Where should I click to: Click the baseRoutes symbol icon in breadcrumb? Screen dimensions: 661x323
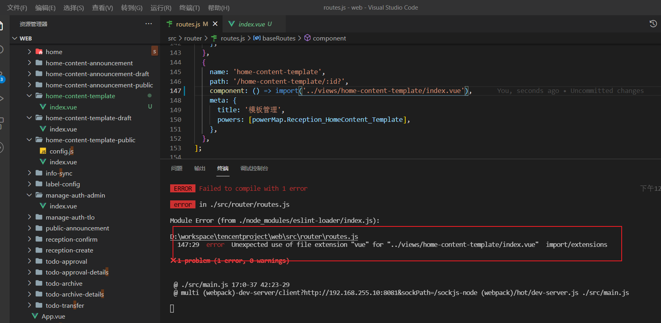click(257, 38)
